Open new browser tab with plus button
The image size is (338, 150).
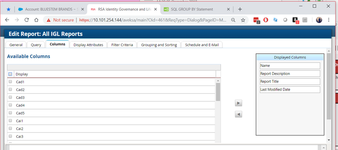(x=240, y=9)
